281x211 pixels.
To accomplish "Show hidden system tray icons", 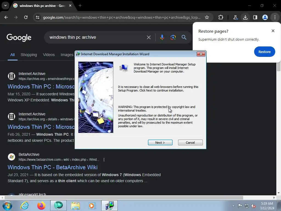I will click(233, 206).
